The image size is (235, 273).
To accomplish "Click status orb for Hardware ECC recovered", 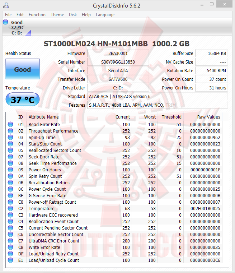I will (x=10, y=215).
